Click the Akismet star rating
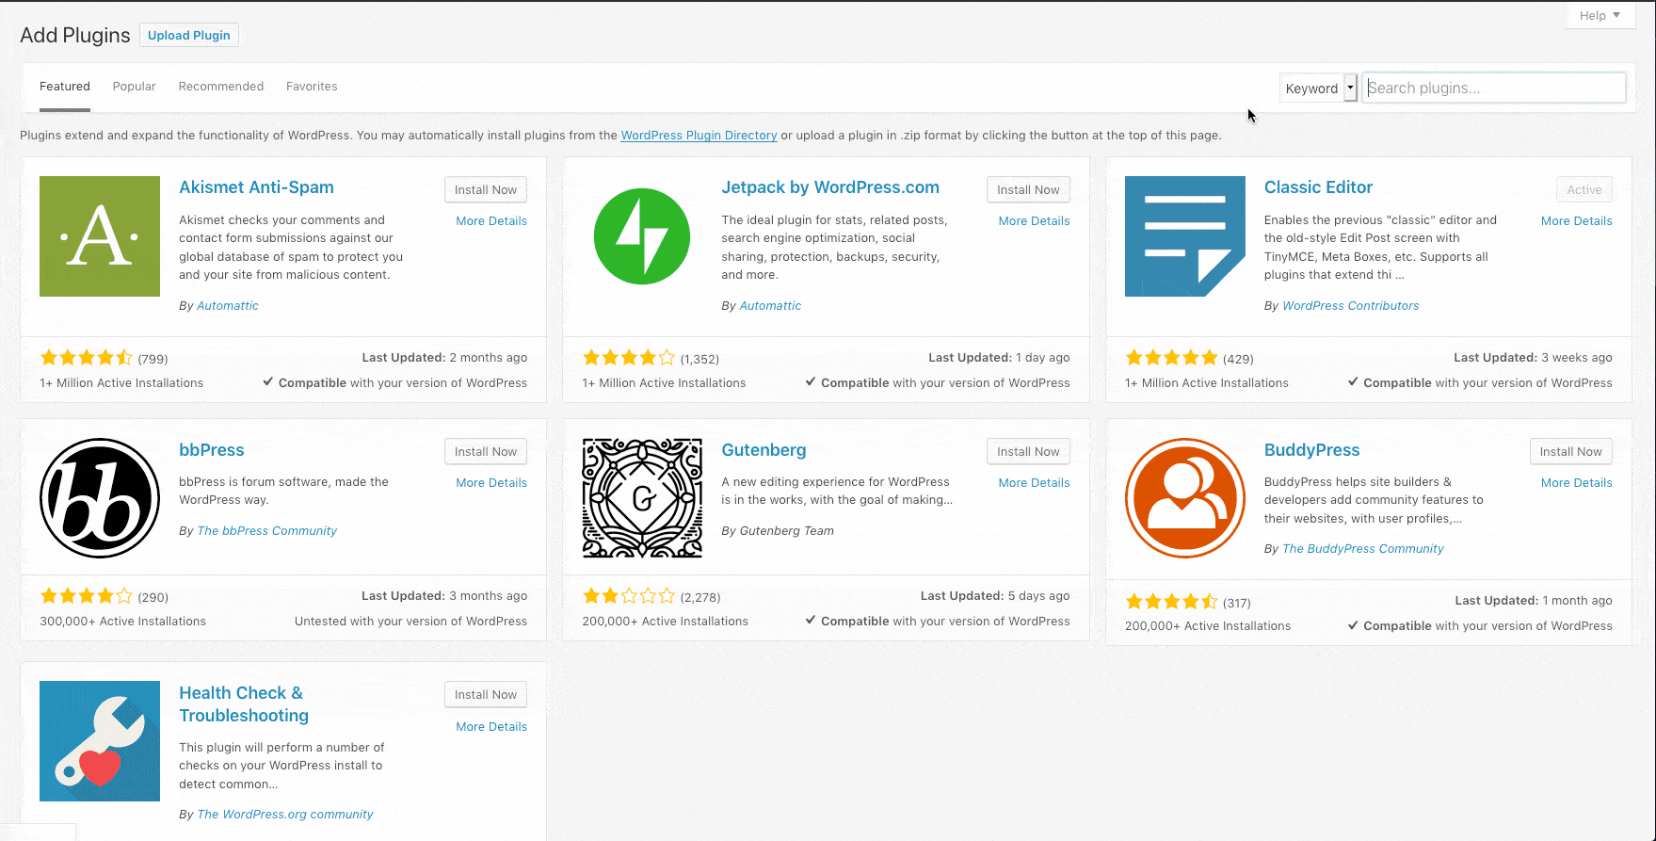1656x841 pixels. pos(86,358)
